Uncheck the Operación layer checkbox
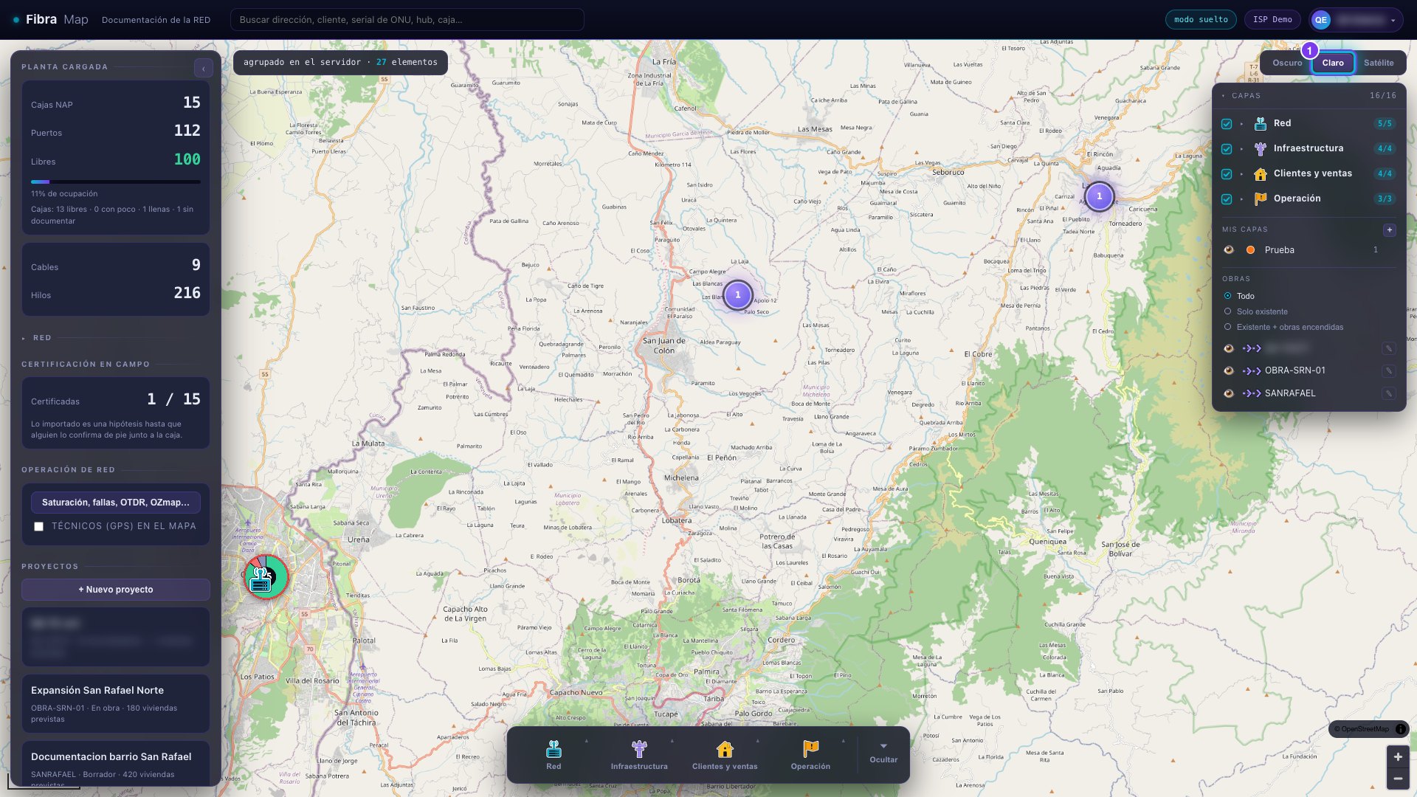The width and height of the screenshot is (1417, 797). coord(1227,199)
